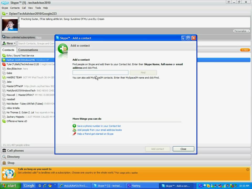The width and height of the screenshot is (252, 189).
Task: Open the Help menu
Action: 45,8
